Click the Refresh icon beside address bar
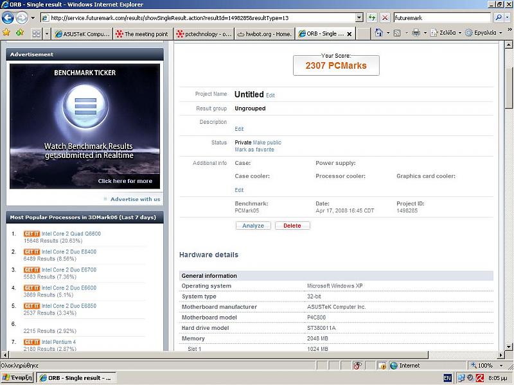Screen dimensions: 514x385 click(372, 18)
